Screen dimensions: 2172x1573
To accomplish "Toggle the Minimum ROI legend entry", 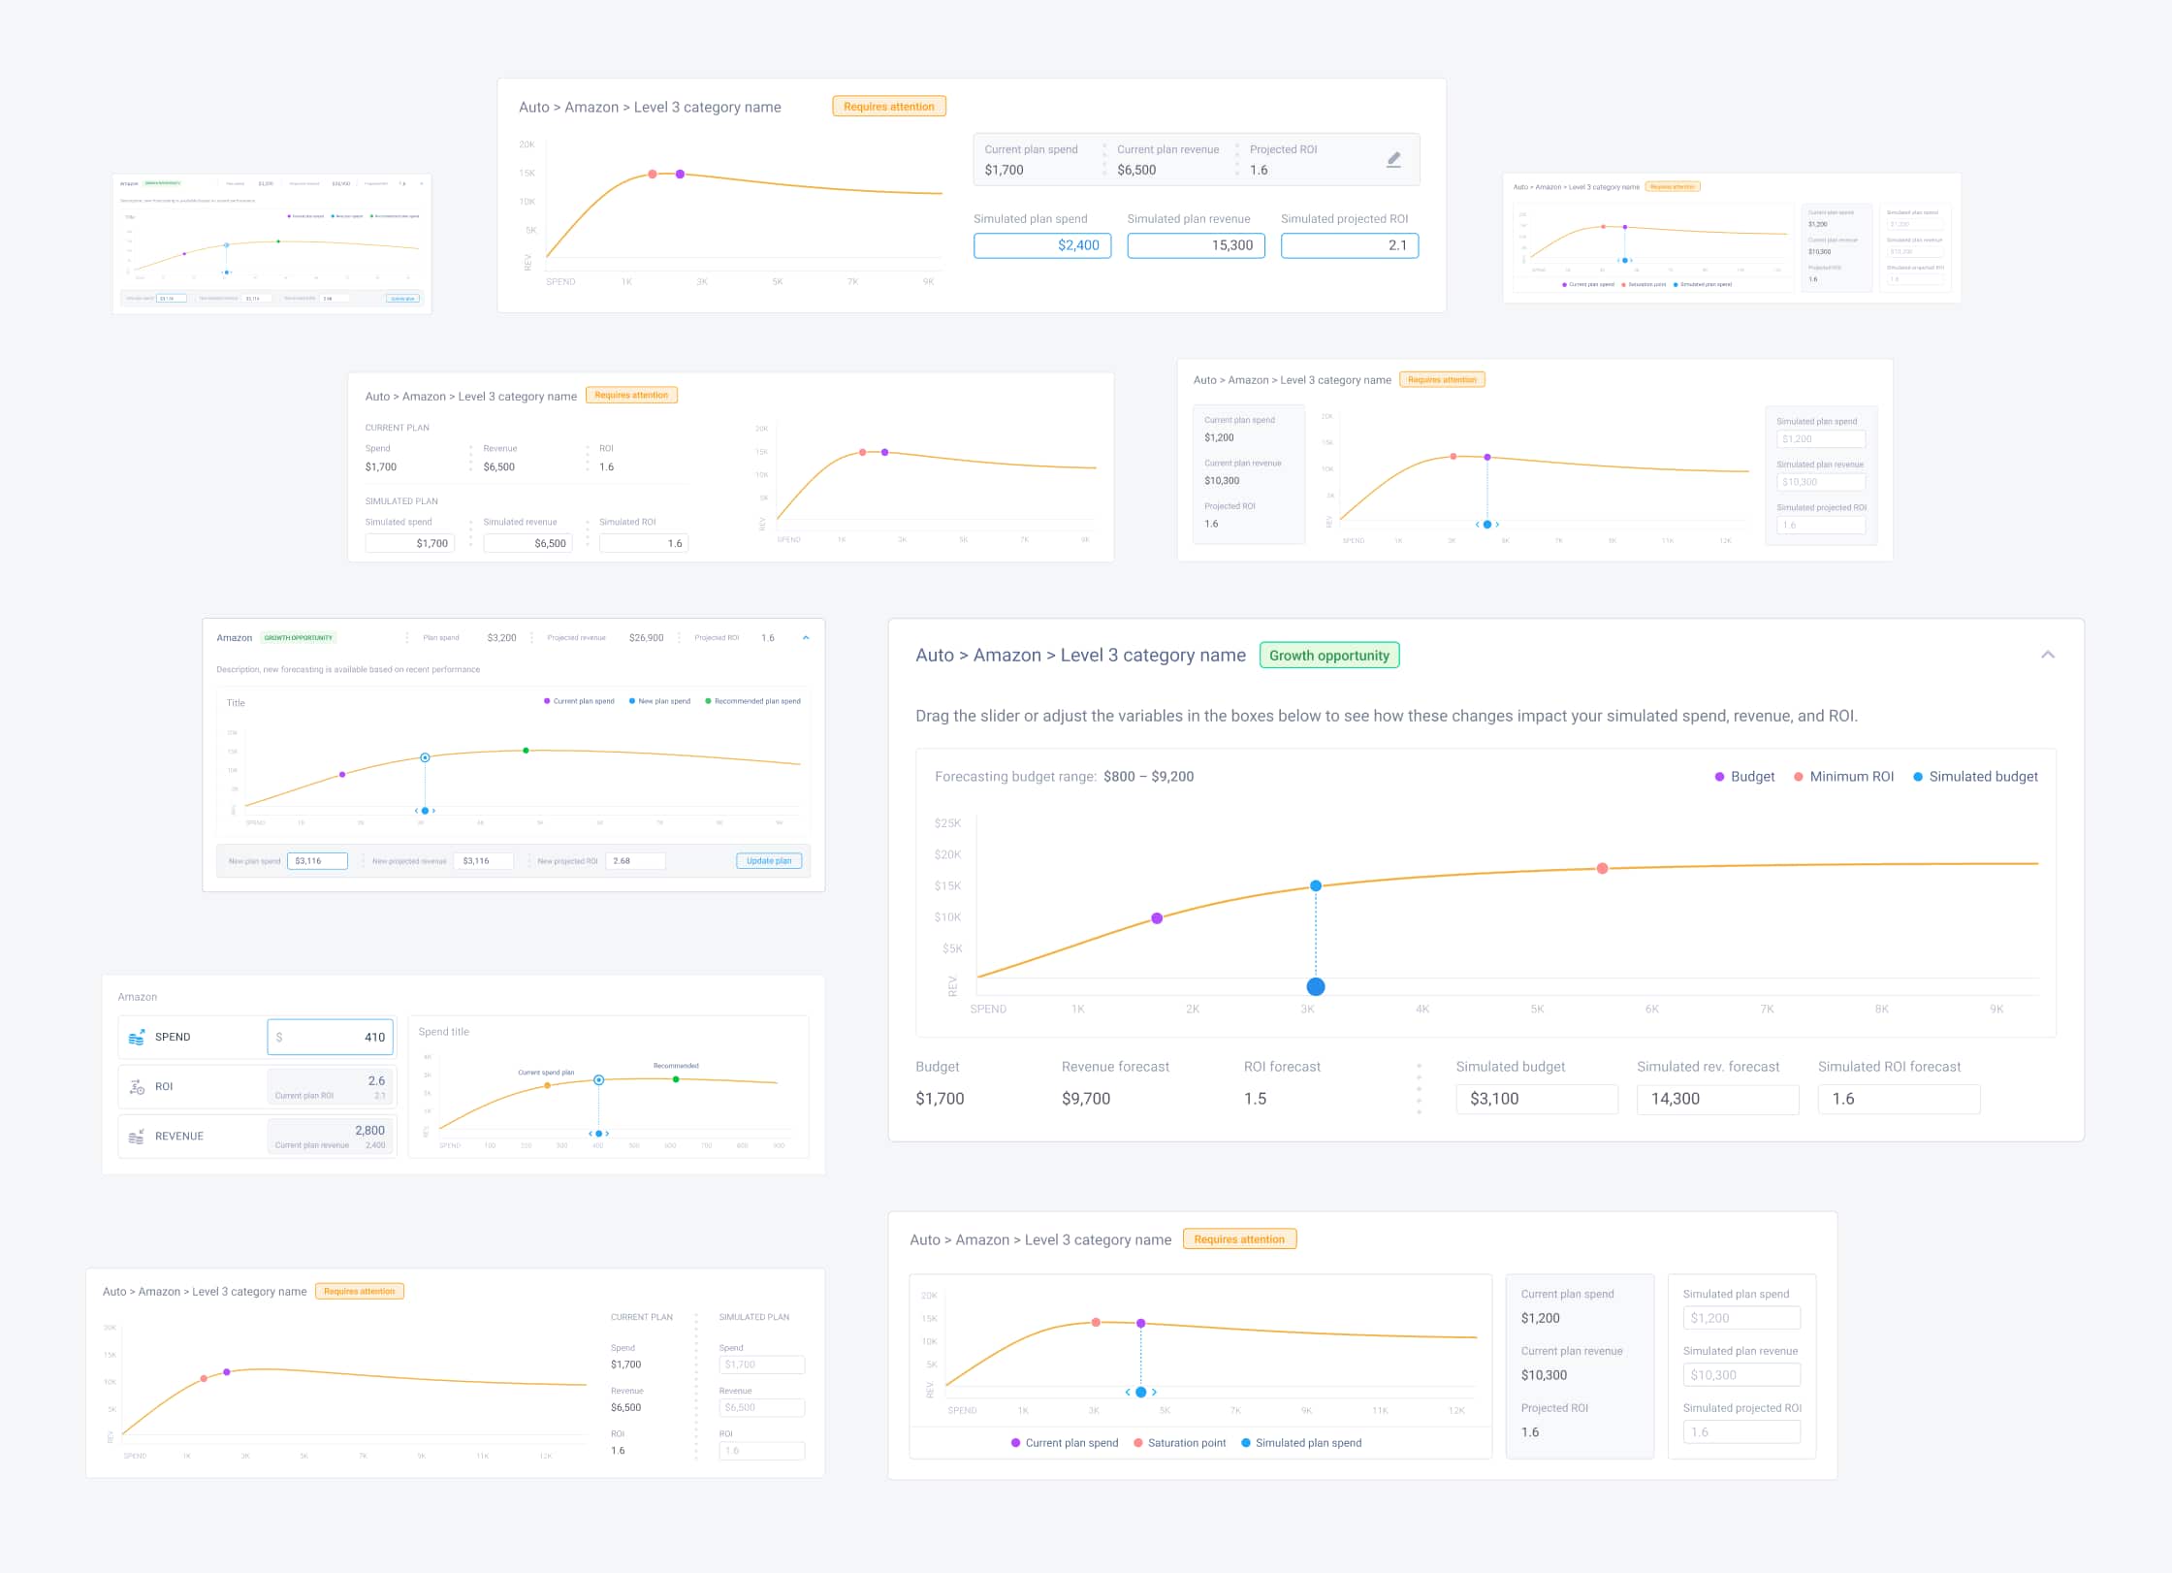I will [x=1843, y=777].
